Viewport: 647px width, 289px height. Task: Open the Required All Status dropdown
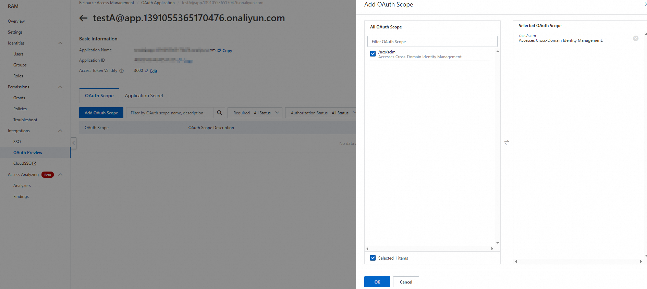pos(255,113)
